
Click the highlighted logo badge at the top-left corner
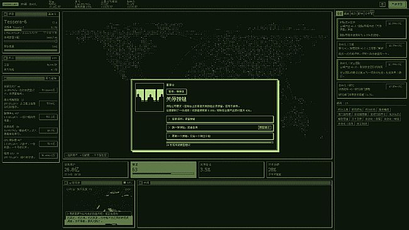coord(11,4)
